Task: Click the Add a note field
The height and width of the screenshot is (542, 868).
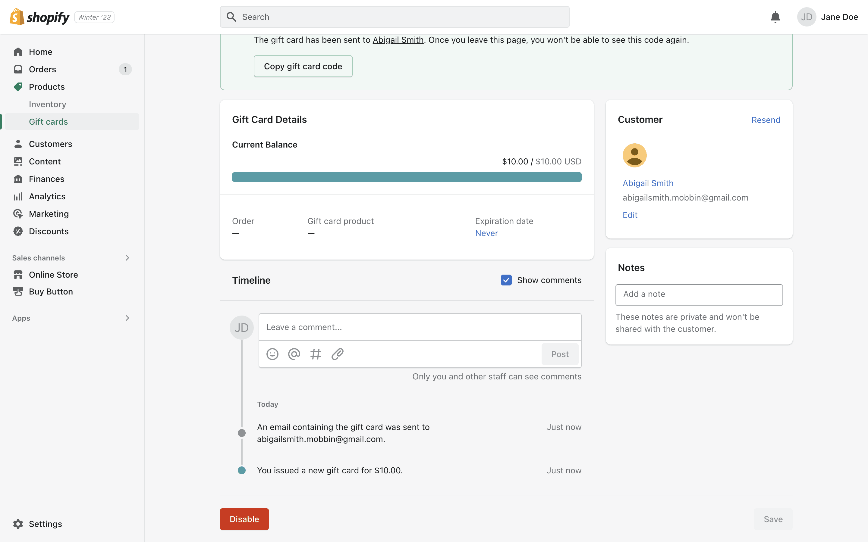Action: (x=699, y=295)
